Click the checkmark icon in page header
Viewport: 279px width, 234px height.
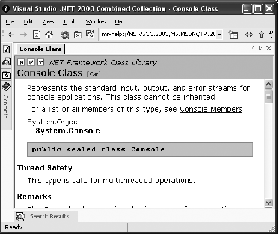click(x=31, y=62)
